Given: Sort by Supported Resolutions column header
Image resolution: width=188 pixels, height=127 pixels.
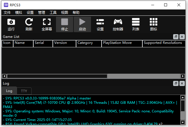Looking at the screenshot, I should 164,44.
